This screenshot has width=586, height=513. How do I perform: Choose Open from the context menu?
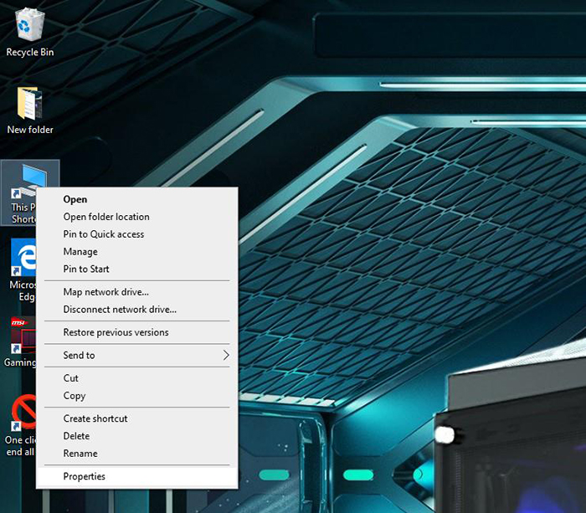[x=75, y=199]
